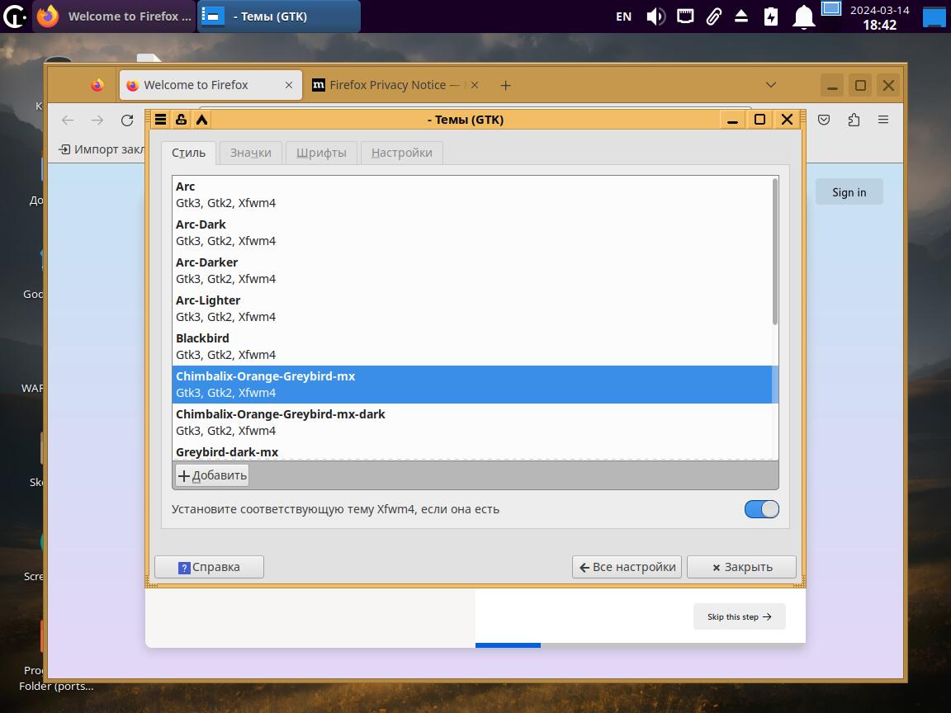Click the Firefox back arrow

[x=68, y=120]
